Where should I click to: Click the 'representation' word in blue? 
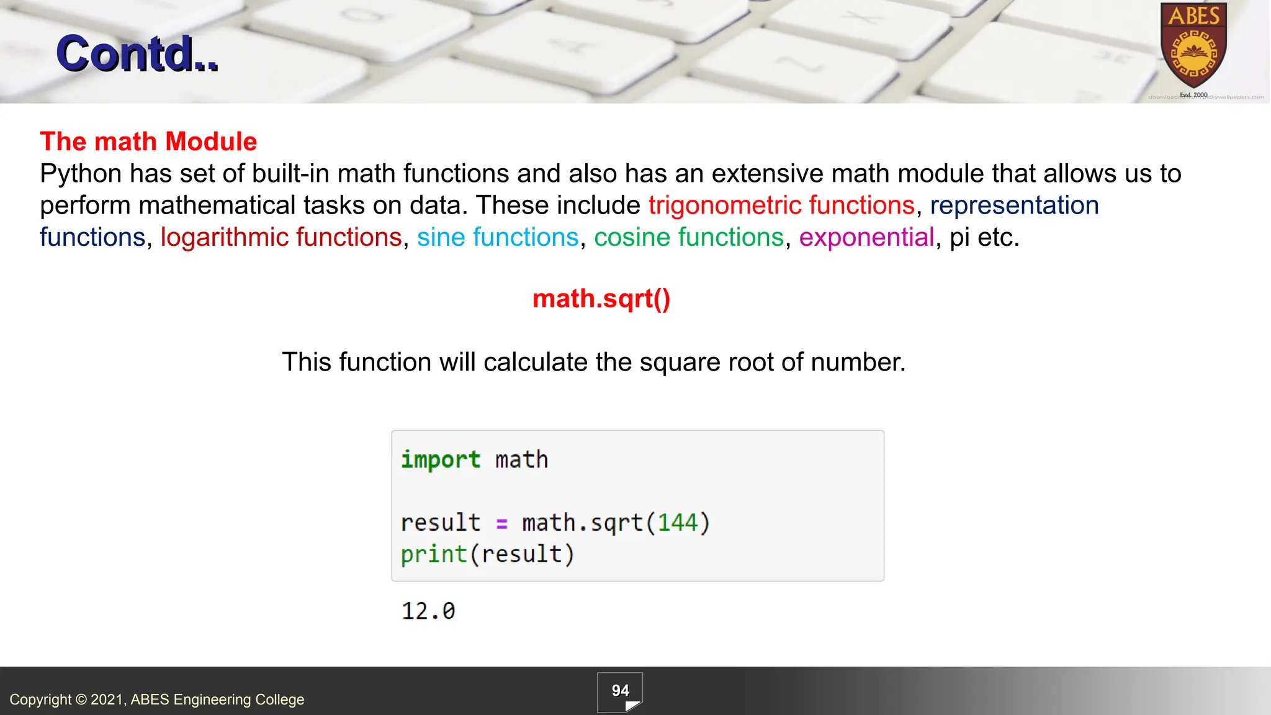[x=1014, y=205]
